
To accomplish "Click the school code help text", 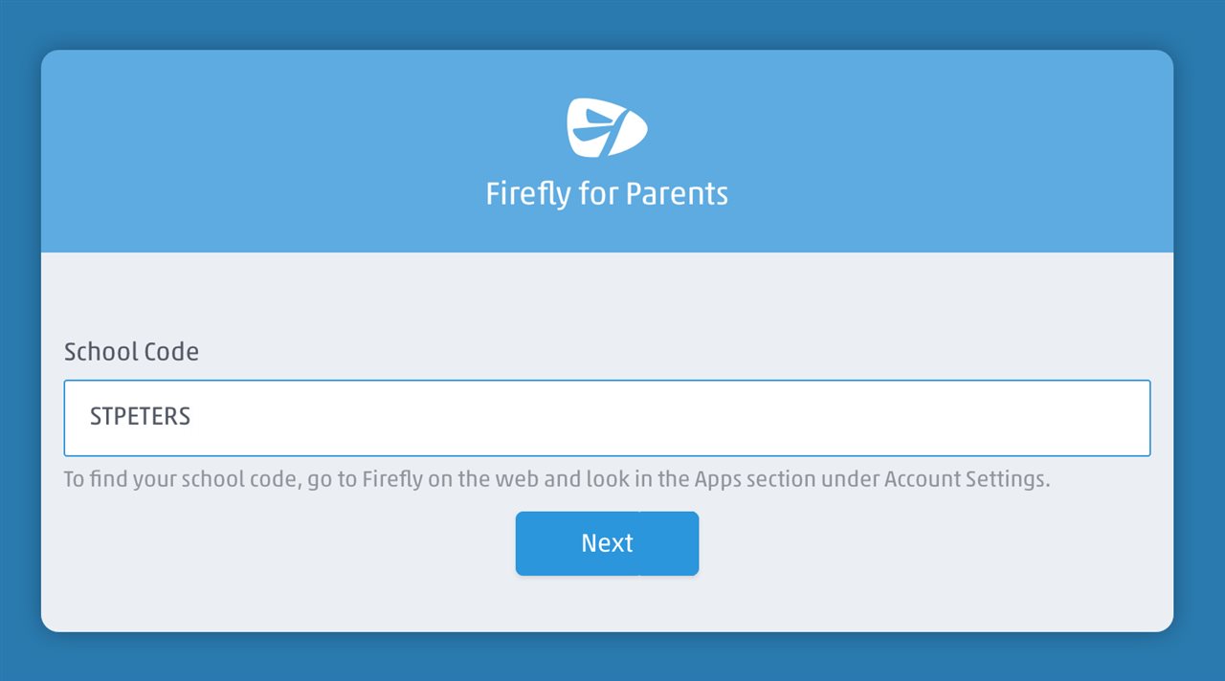I will (555, 478).
